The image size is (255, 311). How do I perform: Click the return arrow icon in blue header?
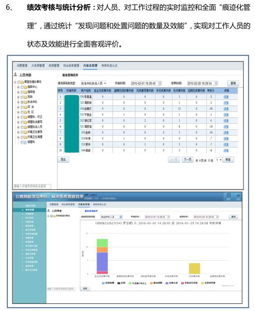click(238, 196)
